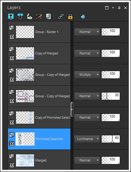Click the padlock lock transparency icon
Image resolution: width=131 pixels, height=172 pixels.
[70, 17]
